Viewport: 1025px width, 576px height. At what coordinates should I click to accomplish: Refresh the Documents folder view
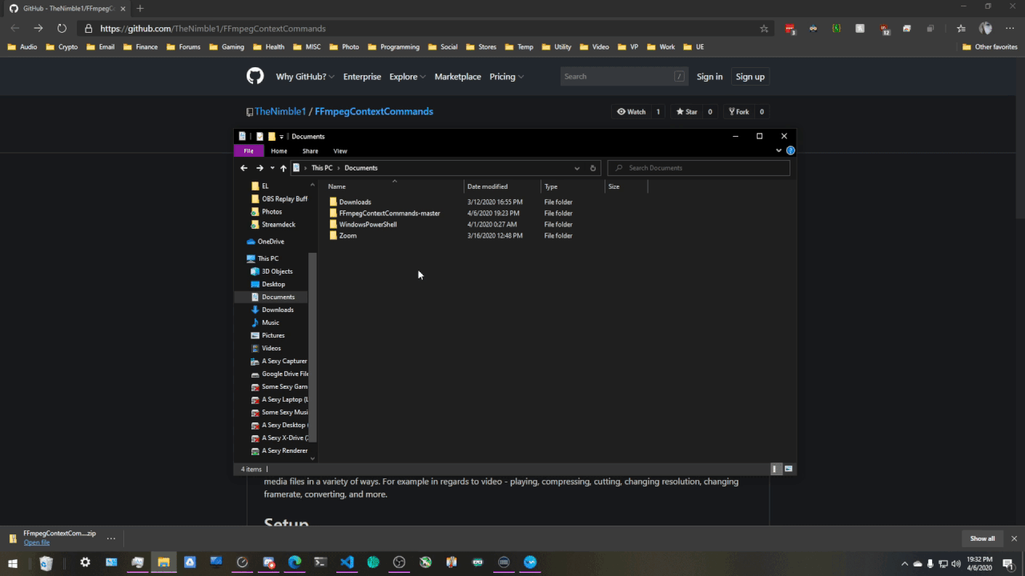point(593,168)
